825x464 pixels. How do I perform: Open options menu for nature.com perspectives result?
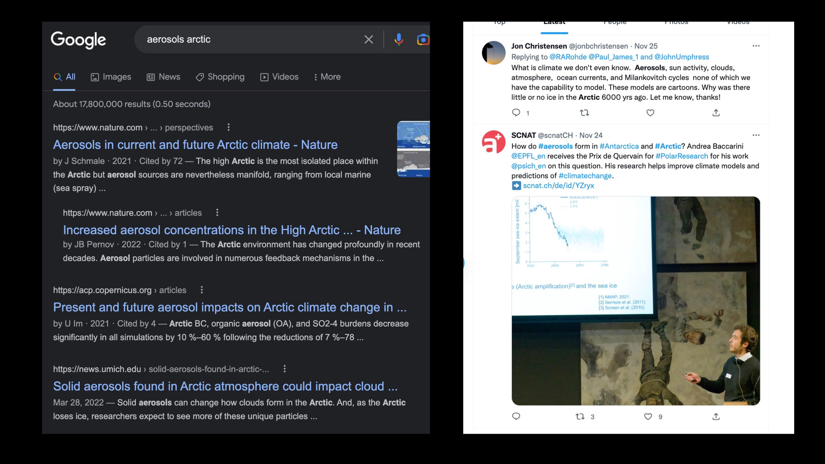click(228, 127)
